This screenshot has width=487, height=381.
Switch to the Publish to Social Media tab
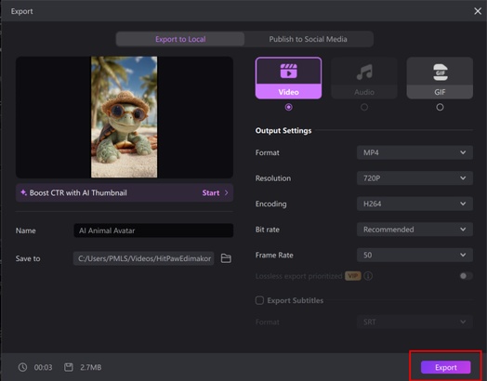(309, 39)
